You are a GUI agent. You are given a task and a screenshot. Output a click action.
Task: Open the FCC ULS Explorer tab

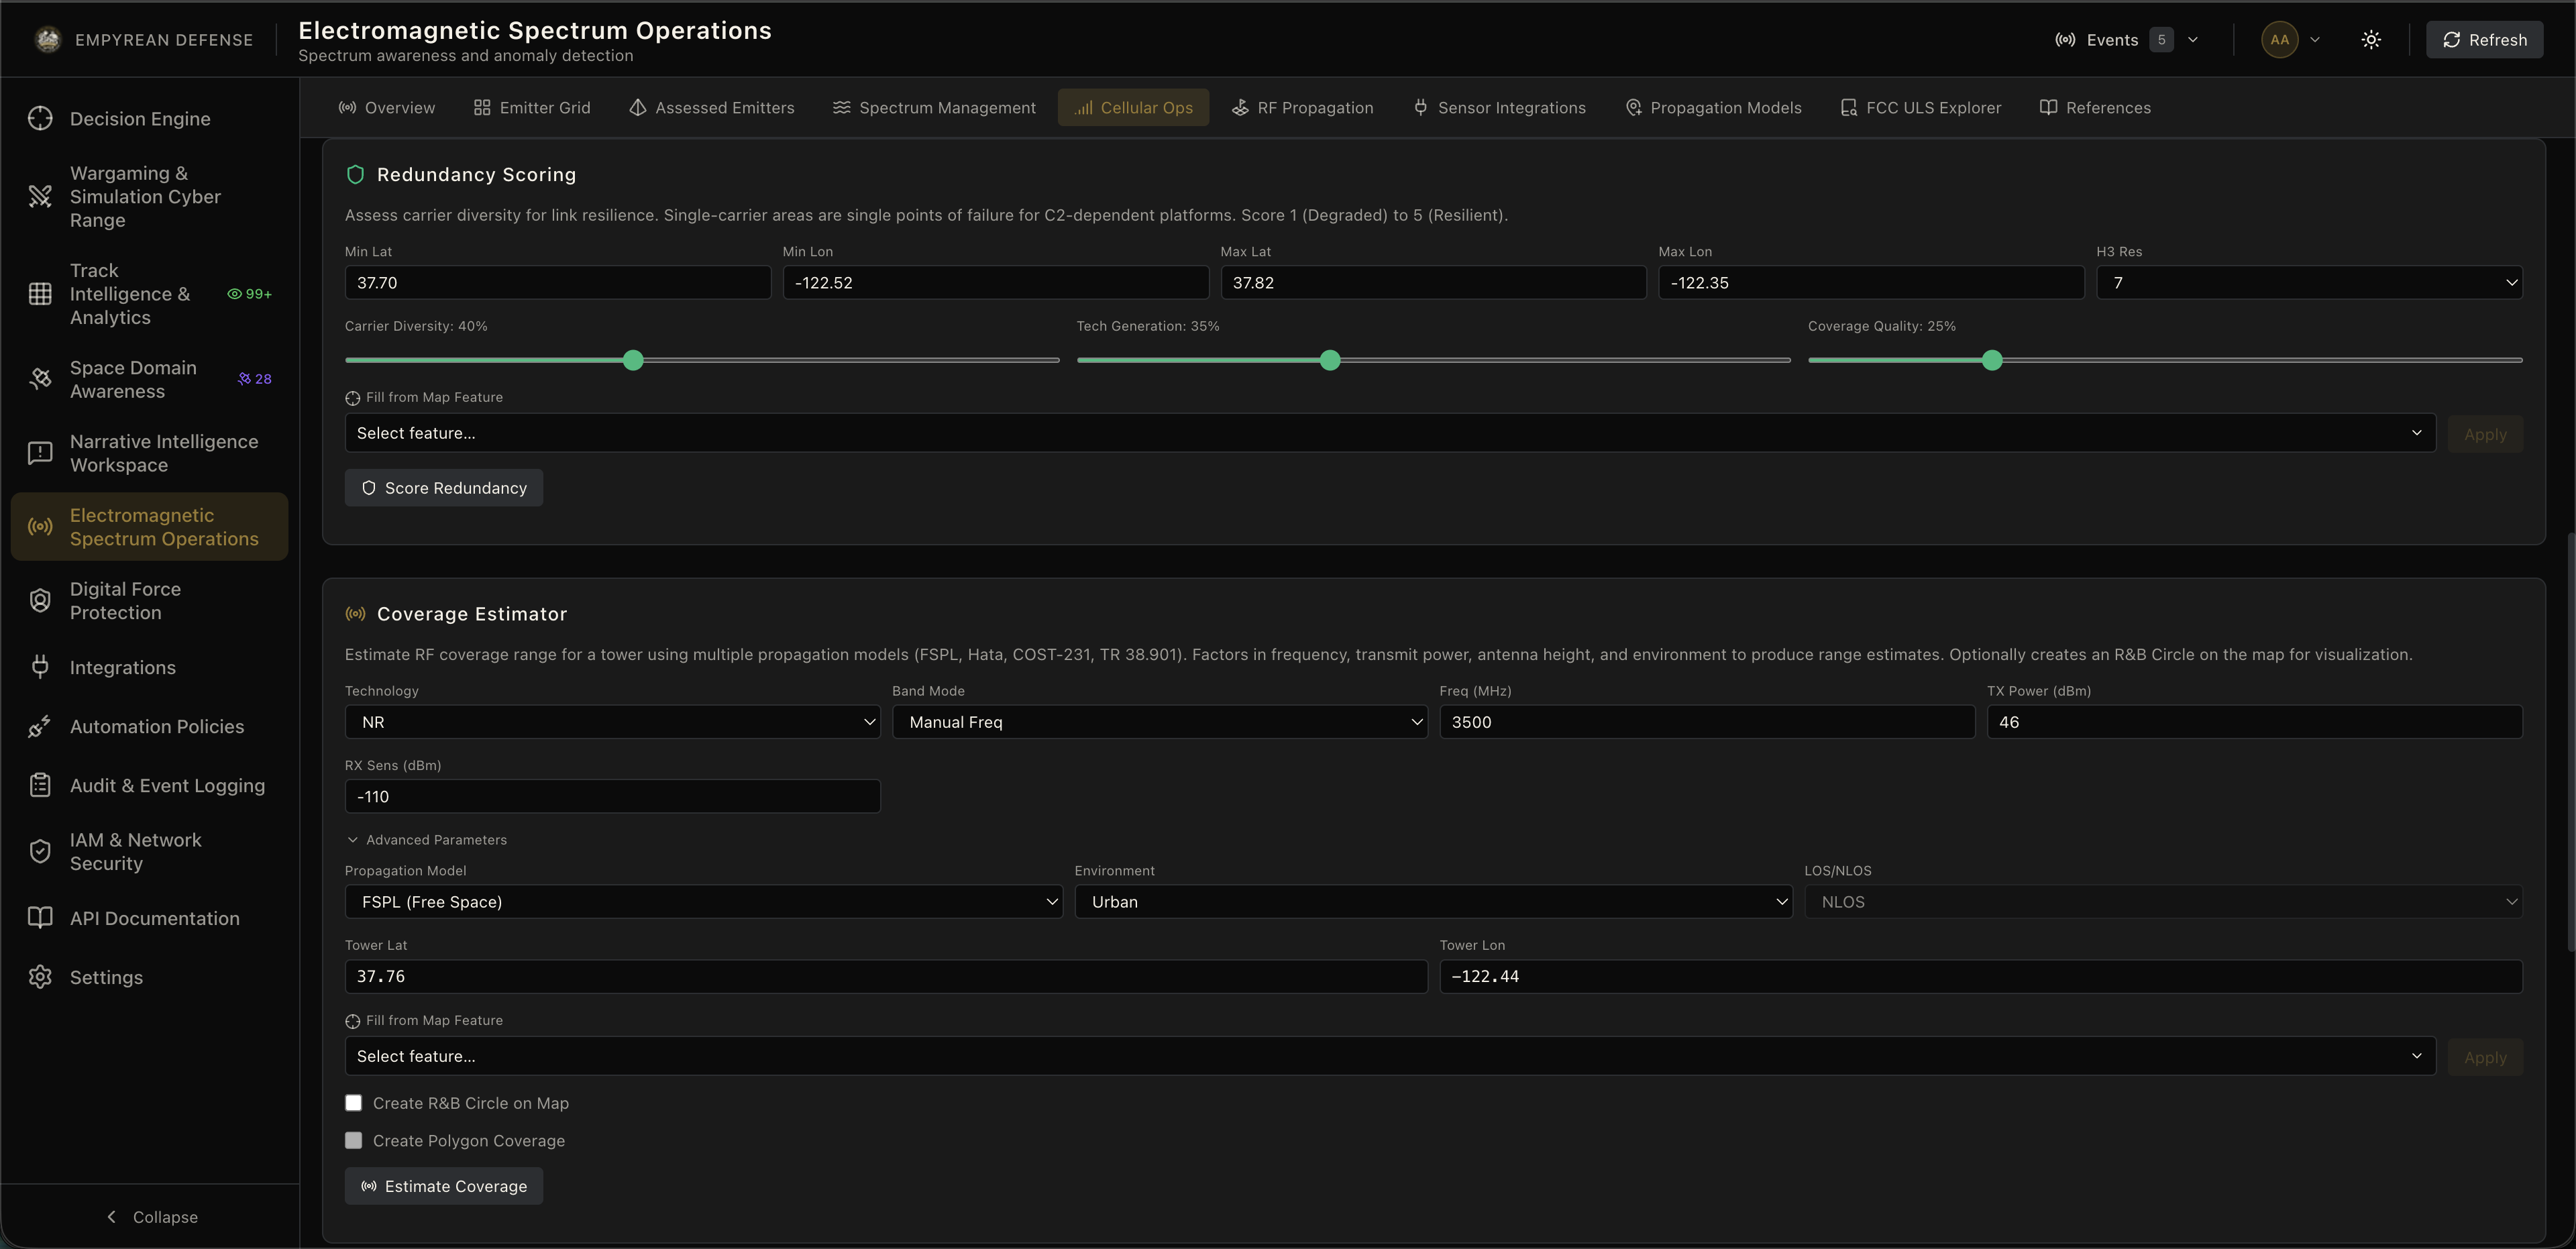tap(1921, 108)
